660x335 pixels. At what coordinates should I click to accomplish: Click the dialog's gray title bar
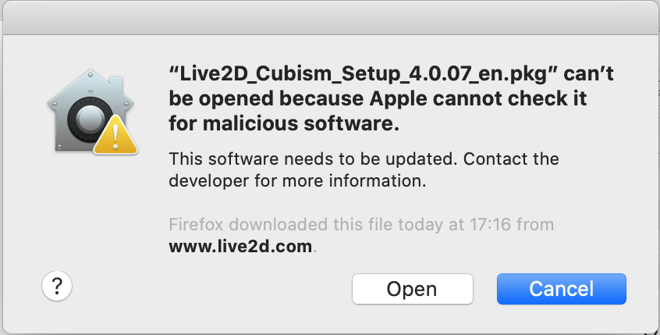[330, 18]
